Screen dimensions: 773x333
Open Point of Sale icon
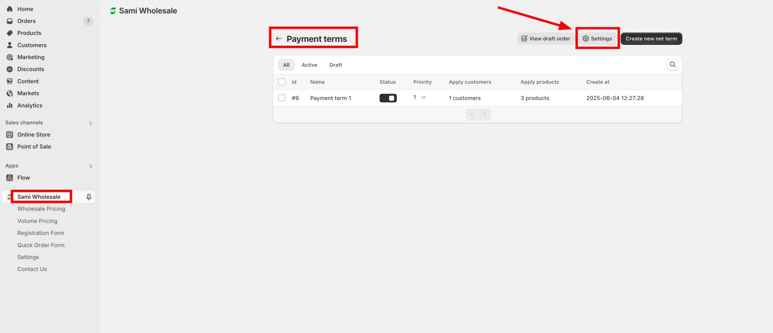click(x=10, y=147)
